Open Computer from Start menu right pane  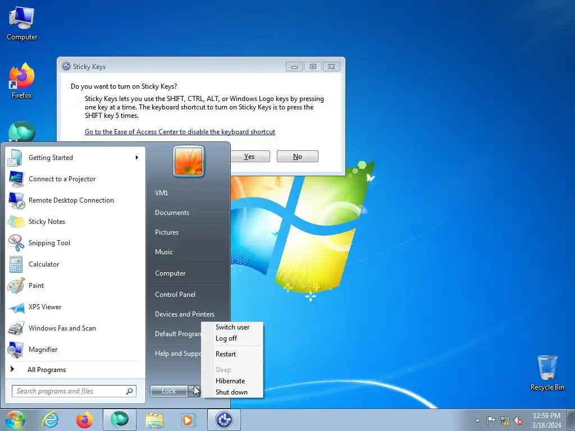pos(170,273)
